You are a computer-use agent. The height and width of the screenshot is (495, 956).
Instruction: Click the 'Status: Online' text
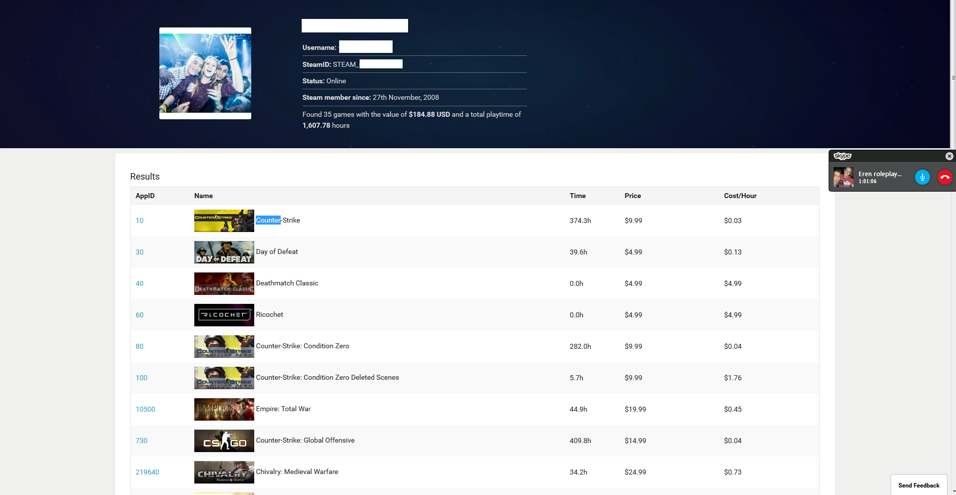click(324, 81)
